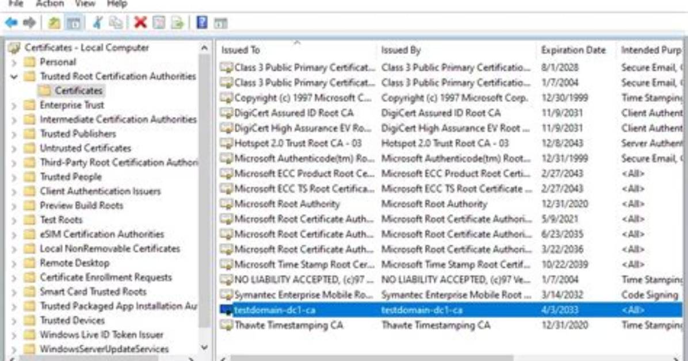
Task: Collapse Trusted Root Certification Authorities node
Action: (14, 76)
